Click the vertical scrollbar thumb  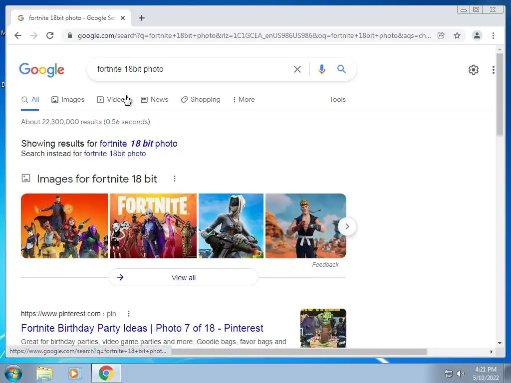click(x=500, y=94)
